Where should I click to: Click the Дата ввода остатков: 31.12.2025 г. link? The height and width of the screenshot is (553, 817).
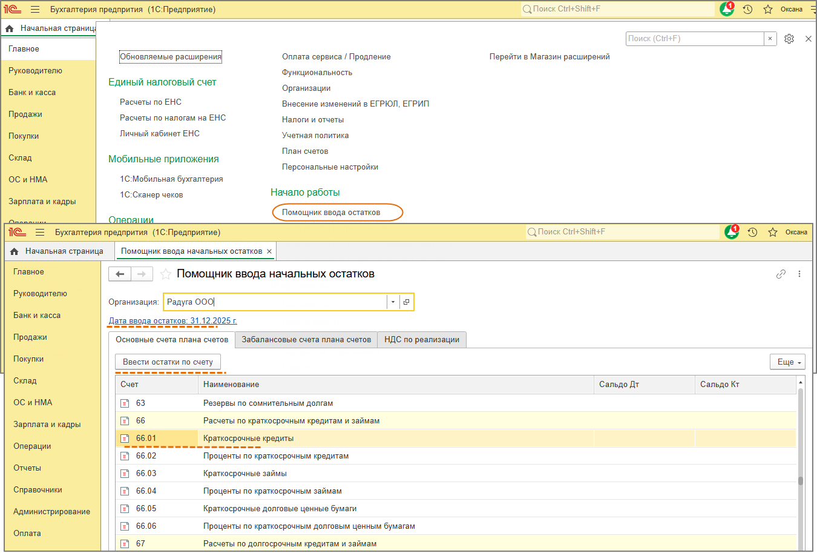(x=172, y=321)
